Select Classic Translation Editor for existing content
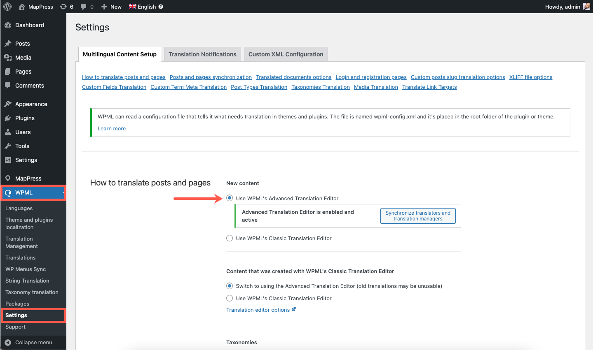 point(230,298)
